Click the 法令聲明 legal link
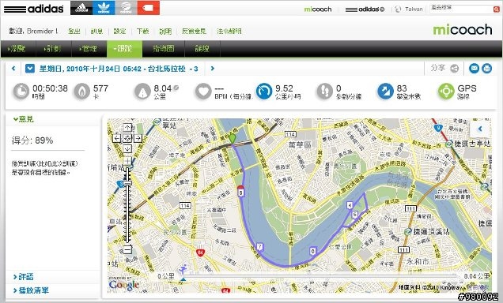The image size is (503, 303). 229,32
